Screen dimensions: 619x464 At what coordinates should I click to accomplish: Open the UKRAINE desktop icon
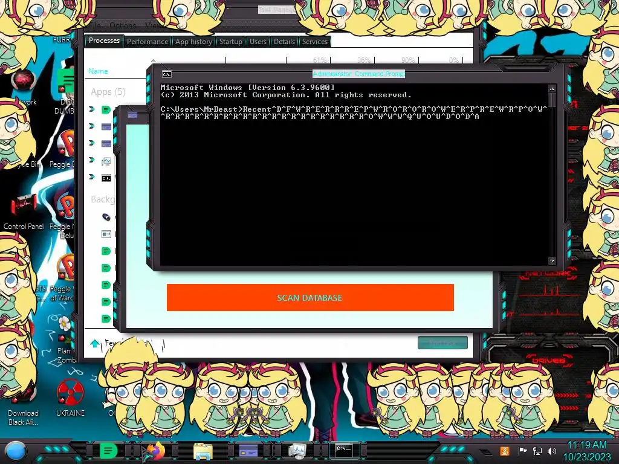(70, 398)
